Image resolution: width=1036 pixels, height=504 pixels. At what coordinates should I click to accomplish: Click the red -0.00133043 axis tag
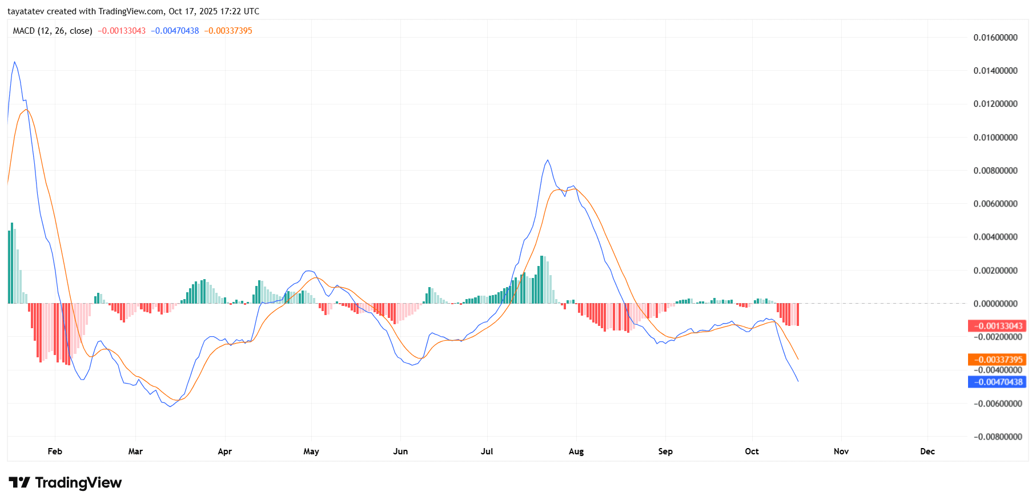point(997,326)
